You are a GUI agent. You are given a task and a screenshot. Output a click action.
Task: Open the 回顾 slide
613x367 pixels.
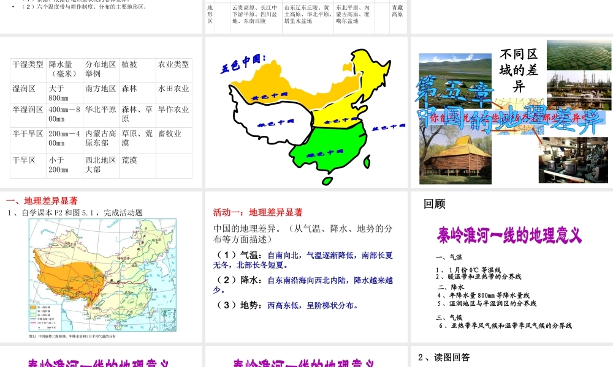click(x=512, y=267)
